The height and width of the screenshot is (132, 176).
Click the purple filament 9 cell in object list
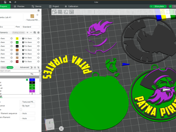click(x=32, y=91)
